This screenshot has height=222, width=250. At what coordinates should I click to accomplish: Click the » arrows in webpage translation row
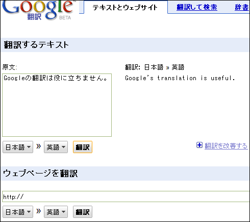[x=39, y=211]
